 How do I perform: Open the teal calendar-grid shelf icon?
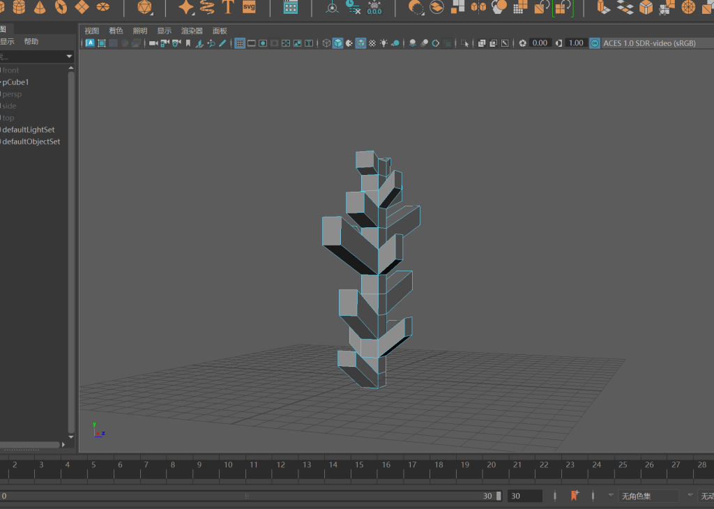(291, 7)
